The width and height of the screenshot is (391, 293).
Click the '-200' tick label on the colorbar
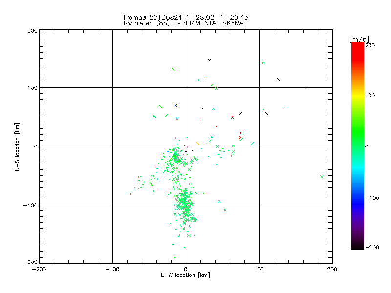tap(372, 247)
